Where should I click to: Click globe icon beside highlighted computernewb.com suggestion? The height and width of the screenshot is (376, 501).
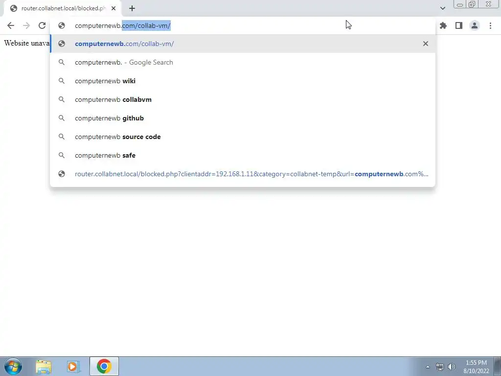62,44
